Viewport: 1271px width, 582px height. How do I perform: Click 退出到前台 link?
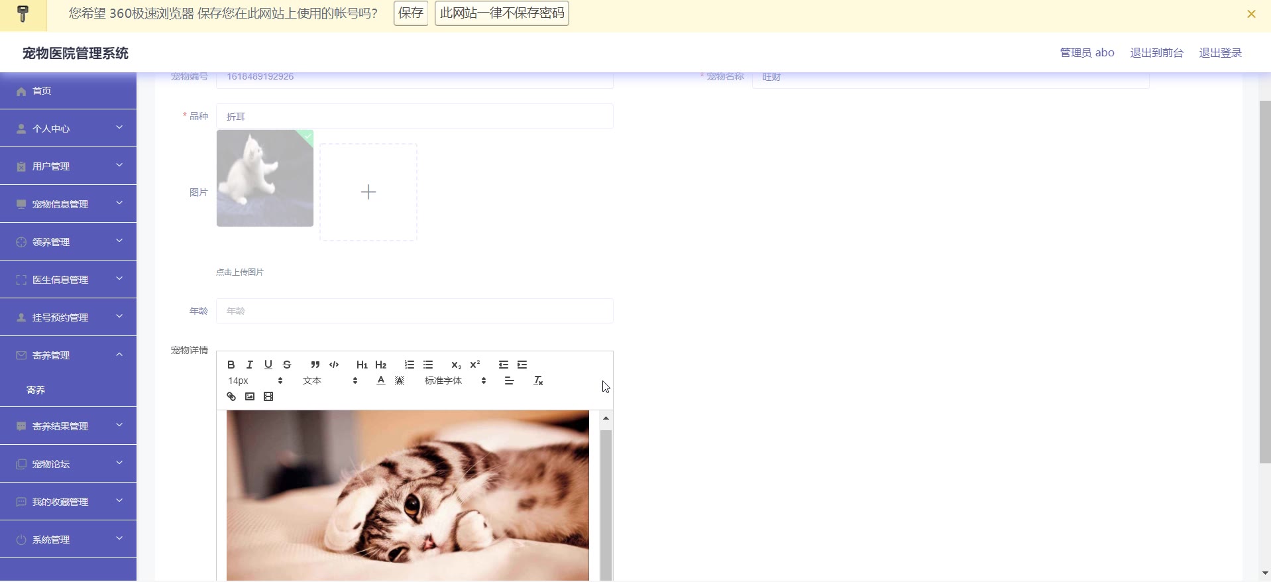click(x=1156, y=52)
